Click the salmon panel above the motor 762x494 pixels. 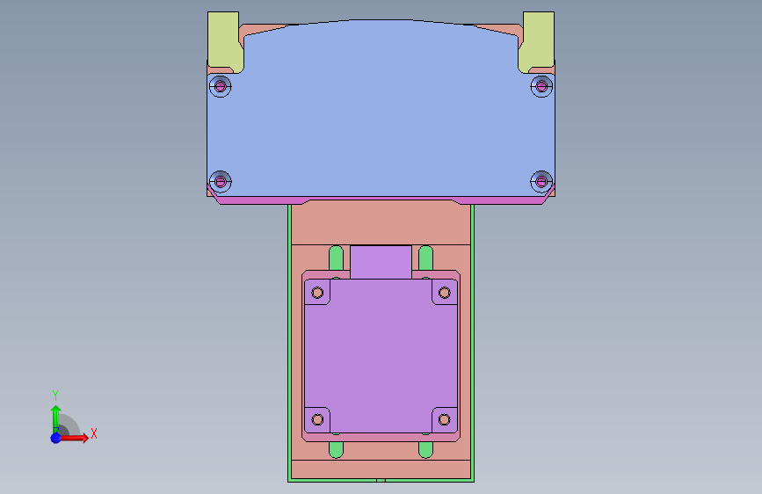click(x=381, y=224)
